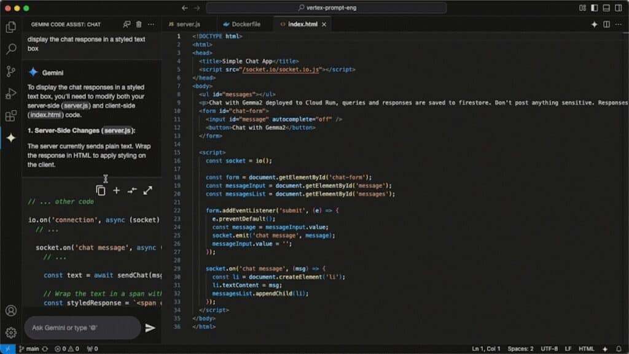Open the Explorer view in activity bar
The width and height of the screenshot is (629, 354).
(x=11, y=27)
